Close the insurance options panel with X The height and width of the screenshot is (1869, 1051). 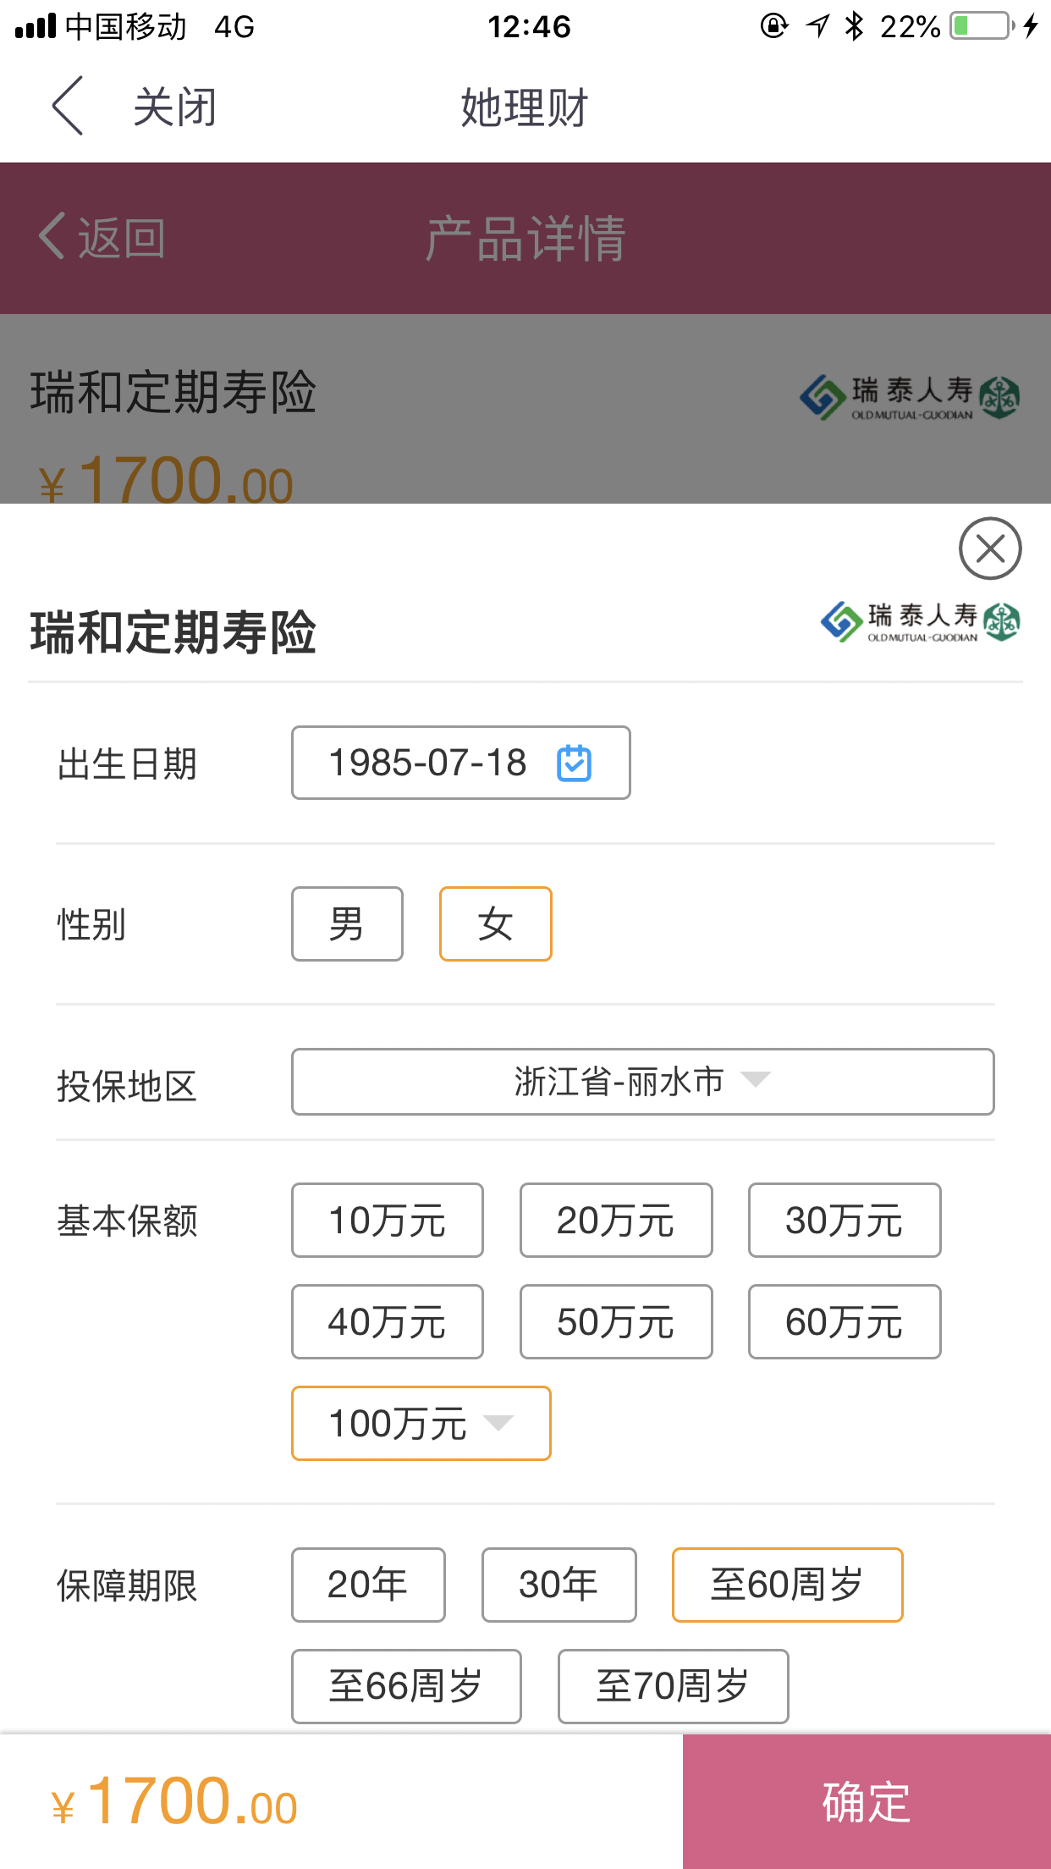coord(990,549)
